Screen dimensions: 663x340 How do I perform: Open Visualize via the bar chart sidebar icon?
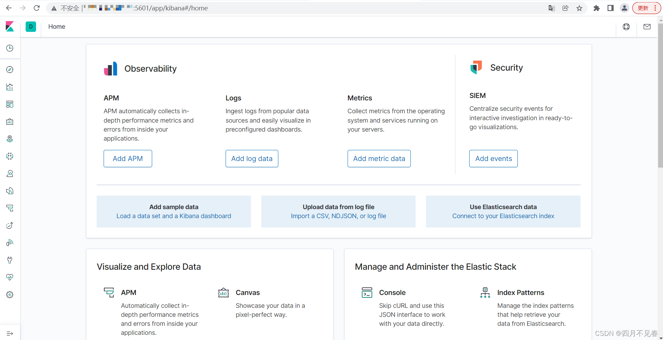(x=10, y=87)
